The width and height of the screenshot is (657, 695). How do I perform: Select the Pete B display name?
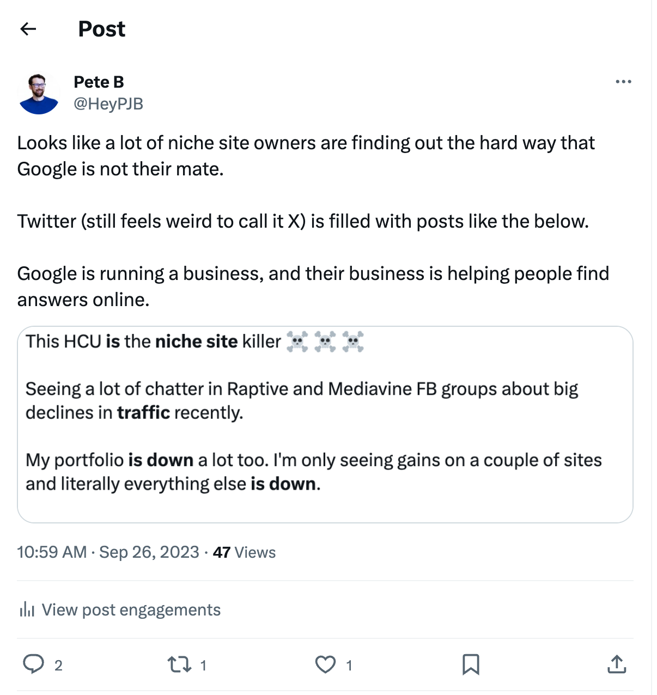[99, 81]
